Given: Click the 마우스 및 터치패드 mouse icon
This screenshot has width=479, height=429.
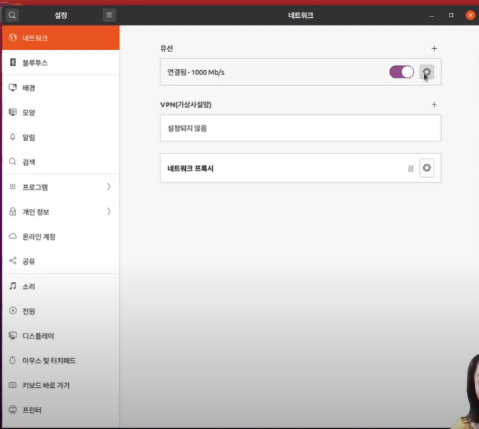Looking at the screenshot, I should [12, 360].
